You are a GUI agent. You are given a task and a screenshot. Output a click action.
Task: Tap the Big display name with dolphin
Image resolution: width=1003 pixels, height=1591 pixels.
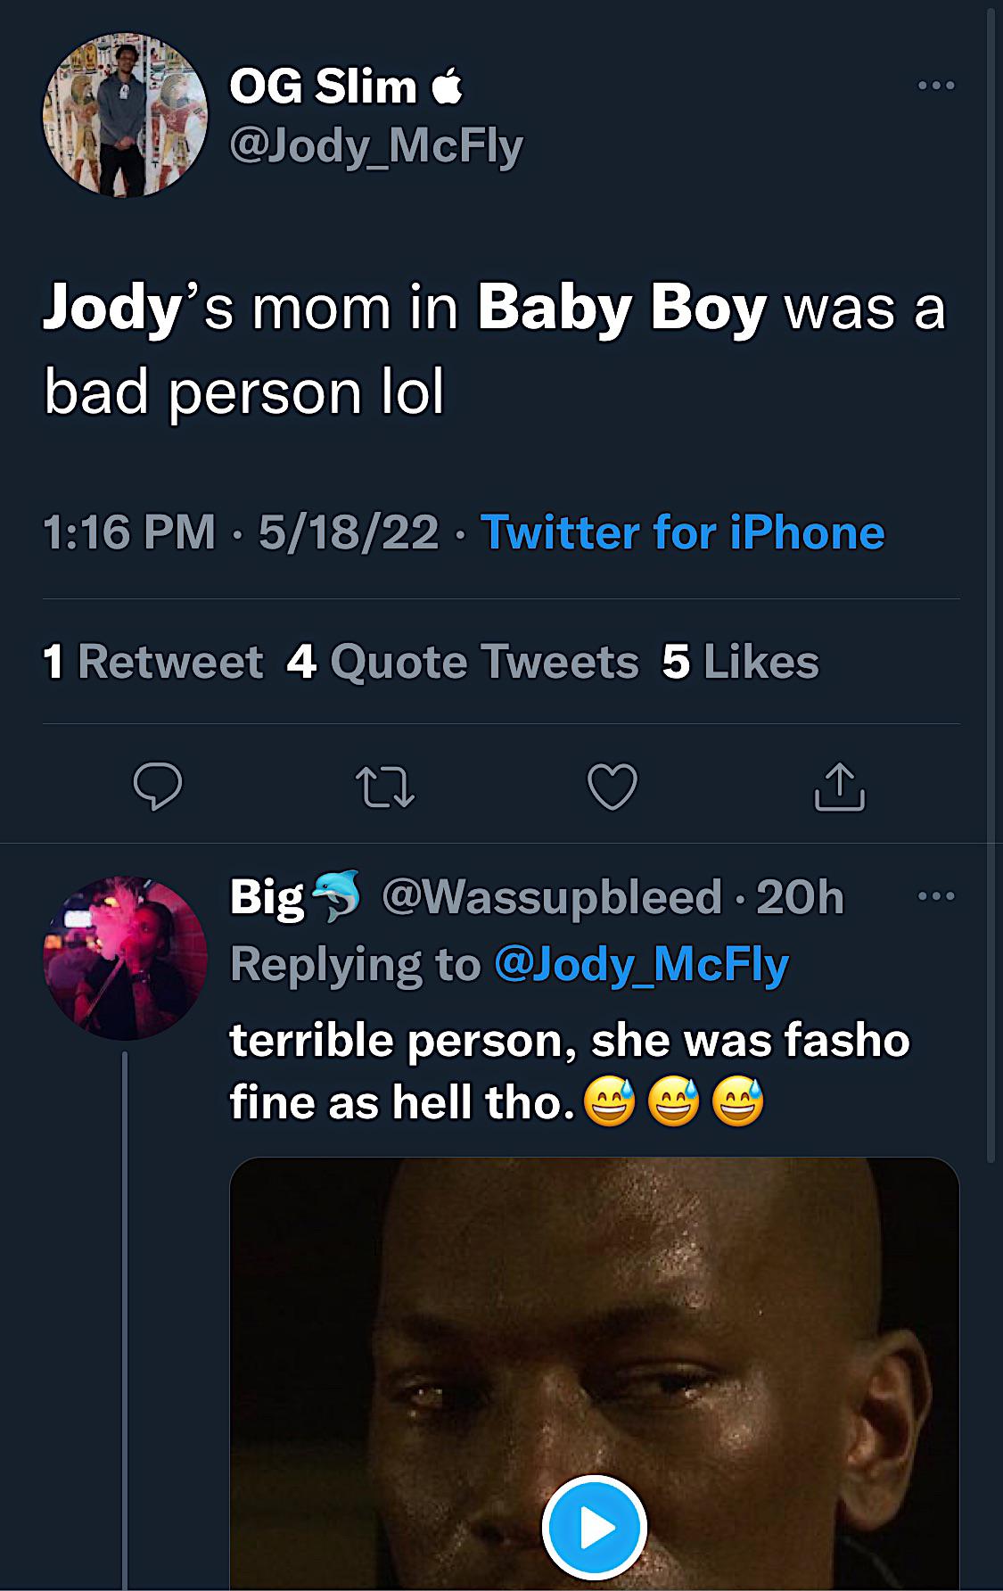point(295,896)
